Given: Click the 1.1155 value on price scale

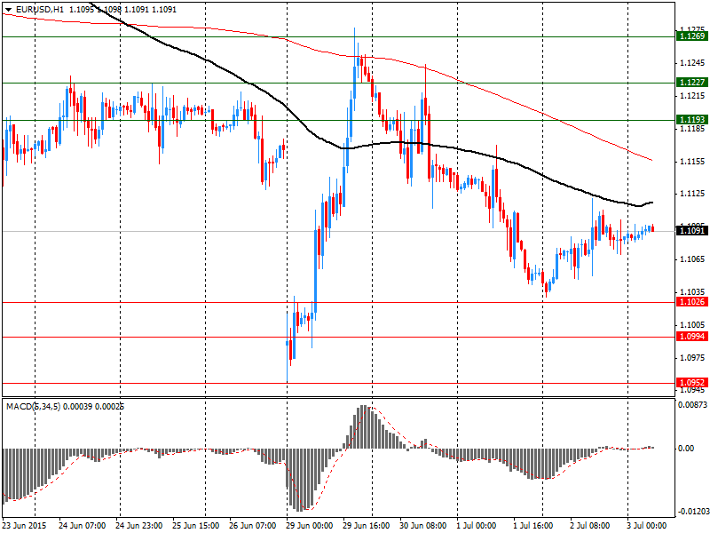Looking at the screenshot, I should coord(692,162).
